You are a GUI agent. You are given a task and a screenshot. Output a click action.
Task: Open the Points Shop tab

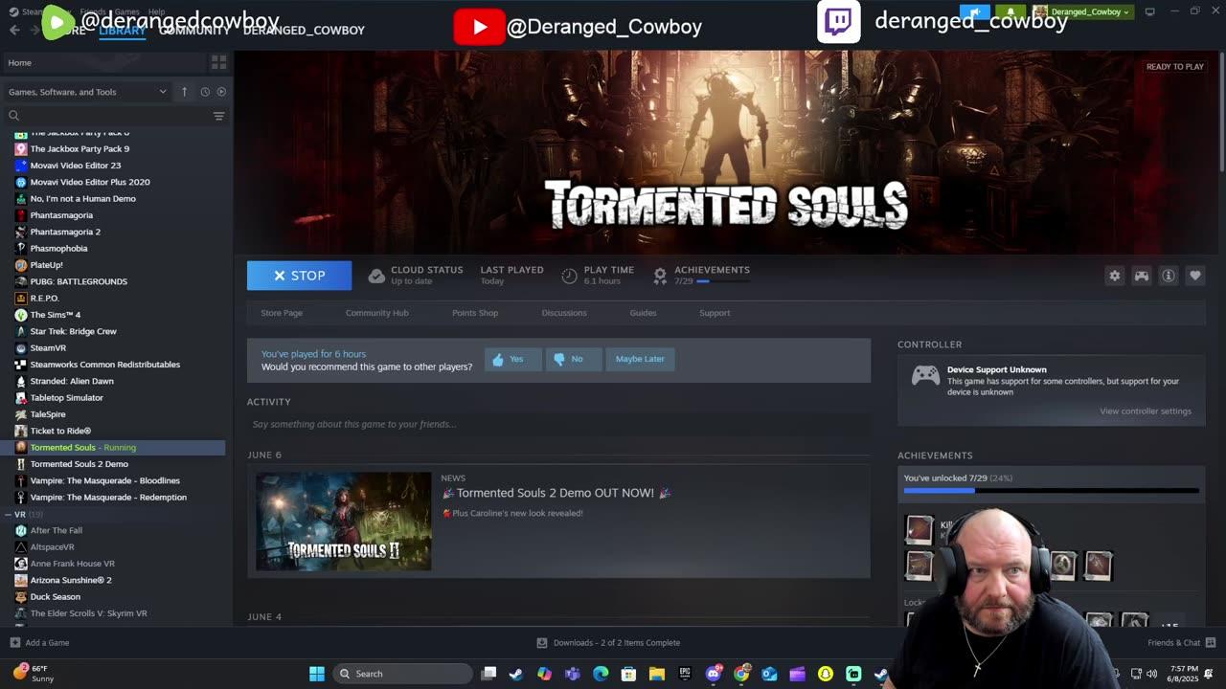pyautogui.click(x=475, y=313)
